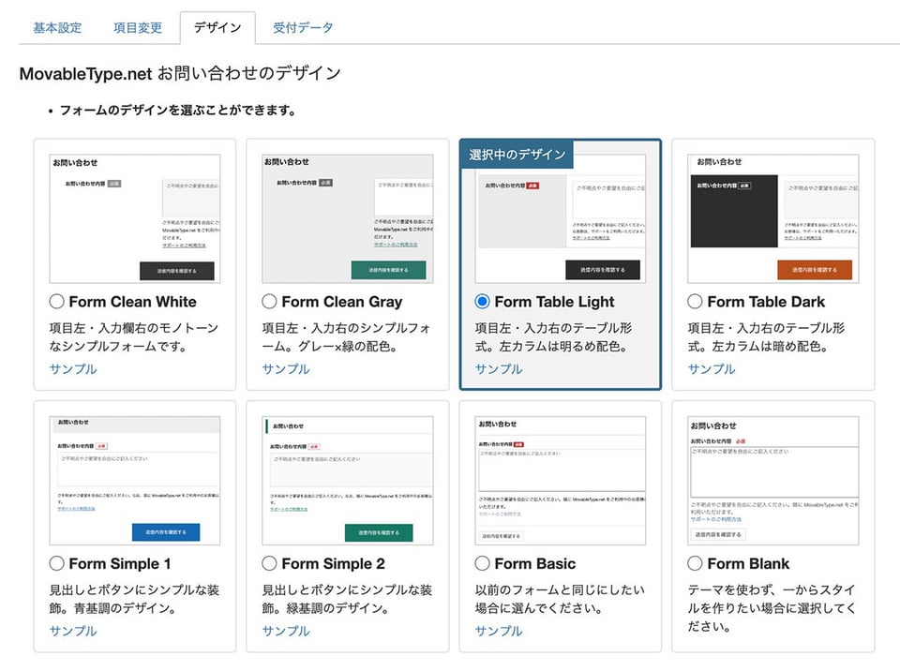Pick the Form Table Dark radio button

[695, 302]
